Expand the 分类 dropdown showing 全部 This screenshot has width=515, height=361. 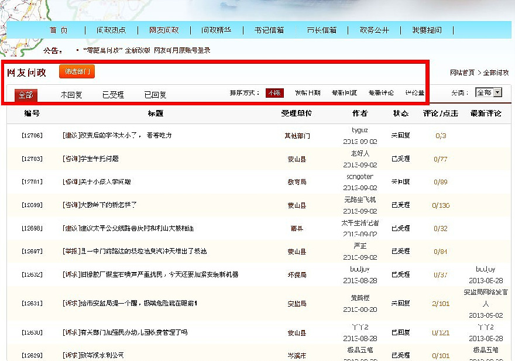tap(489, 92)
